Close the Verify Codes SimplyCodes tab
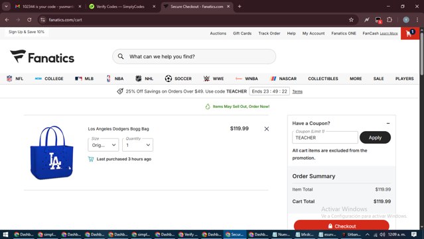 (x=154, y=7)
